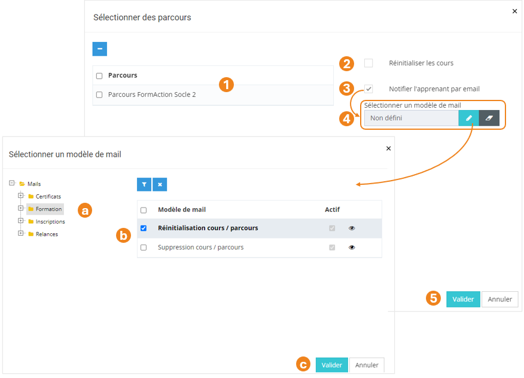Image resolution: width=524 pixels, height=378 pixels.
Task: Select the Formation folder in tree
Action: 48,209
